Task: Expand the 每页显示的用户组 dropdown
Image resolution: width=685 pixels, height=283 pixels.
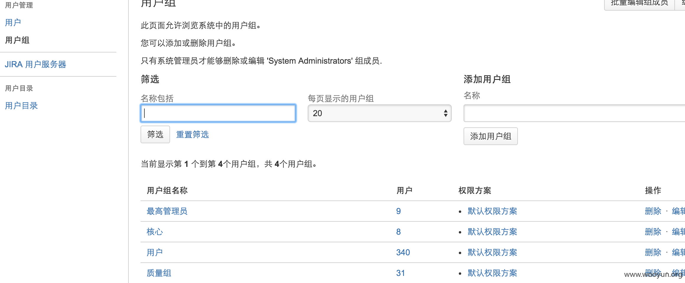Action: pos(379,113)
